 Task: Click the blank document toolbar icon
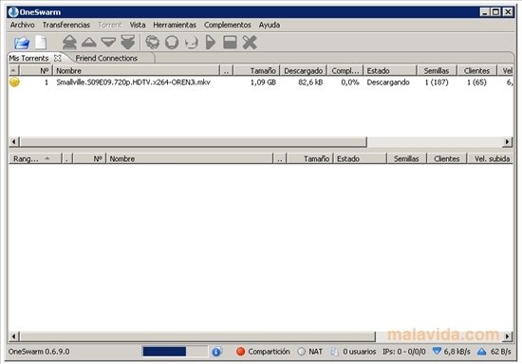click(x=41, y=43)
